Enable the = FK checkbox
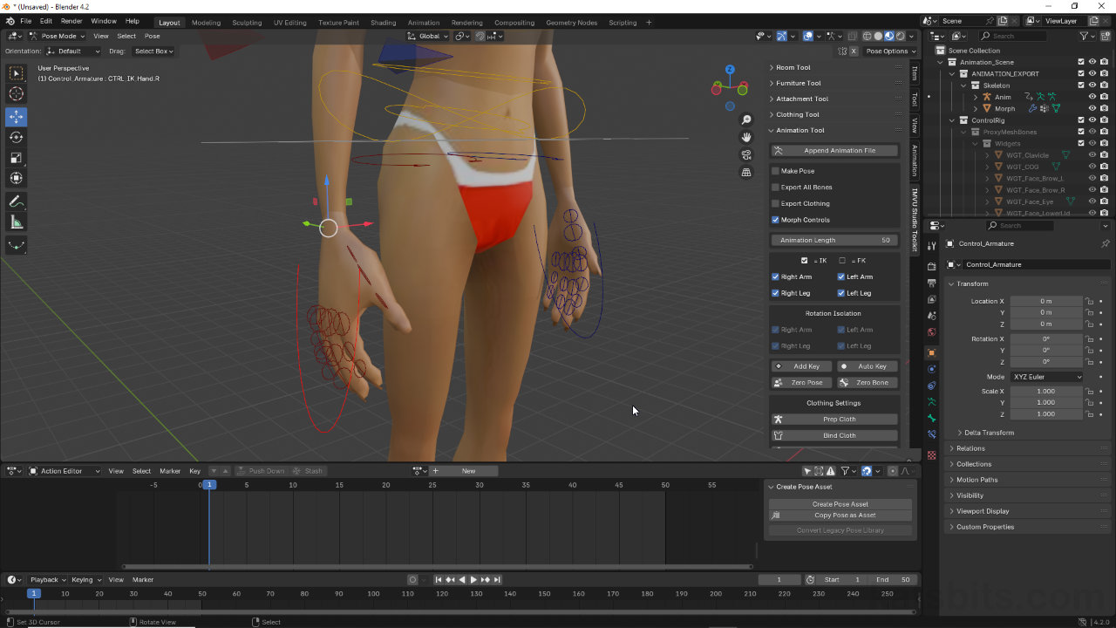Image resolution: width=1116 pixels, height=628 pixels. coord(842,261)
